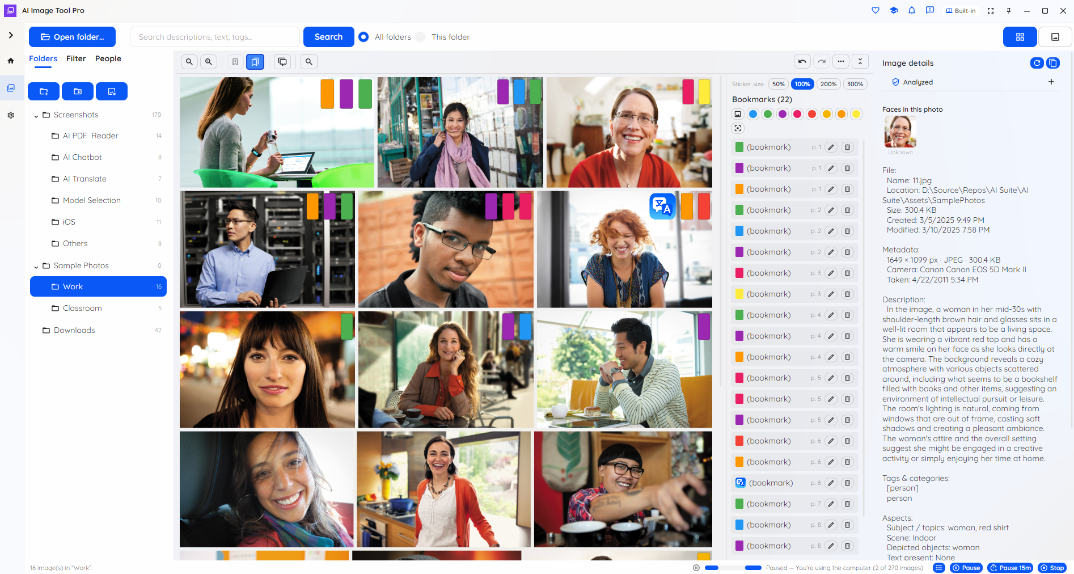Open the more options ellipsis menu
This screenshot has height=574, width=1074.
pyautogui.click(x=841, y=61)
